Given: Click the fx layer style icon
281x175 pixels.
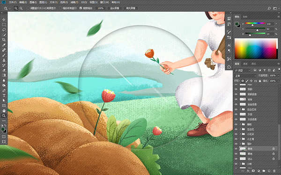Looking at the screenshot, I should point(248,171).
